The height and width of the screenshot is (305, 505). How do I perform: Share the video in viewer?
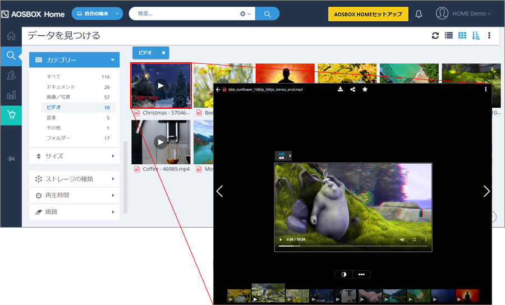(x=353, y=90)
